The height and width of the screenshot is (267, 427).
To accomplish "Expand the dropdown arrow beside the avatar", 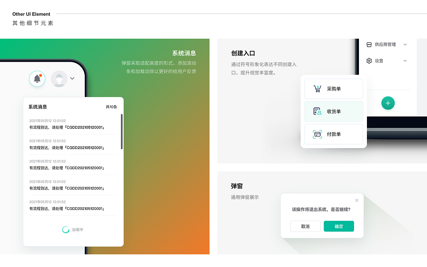I will point(72,78).
